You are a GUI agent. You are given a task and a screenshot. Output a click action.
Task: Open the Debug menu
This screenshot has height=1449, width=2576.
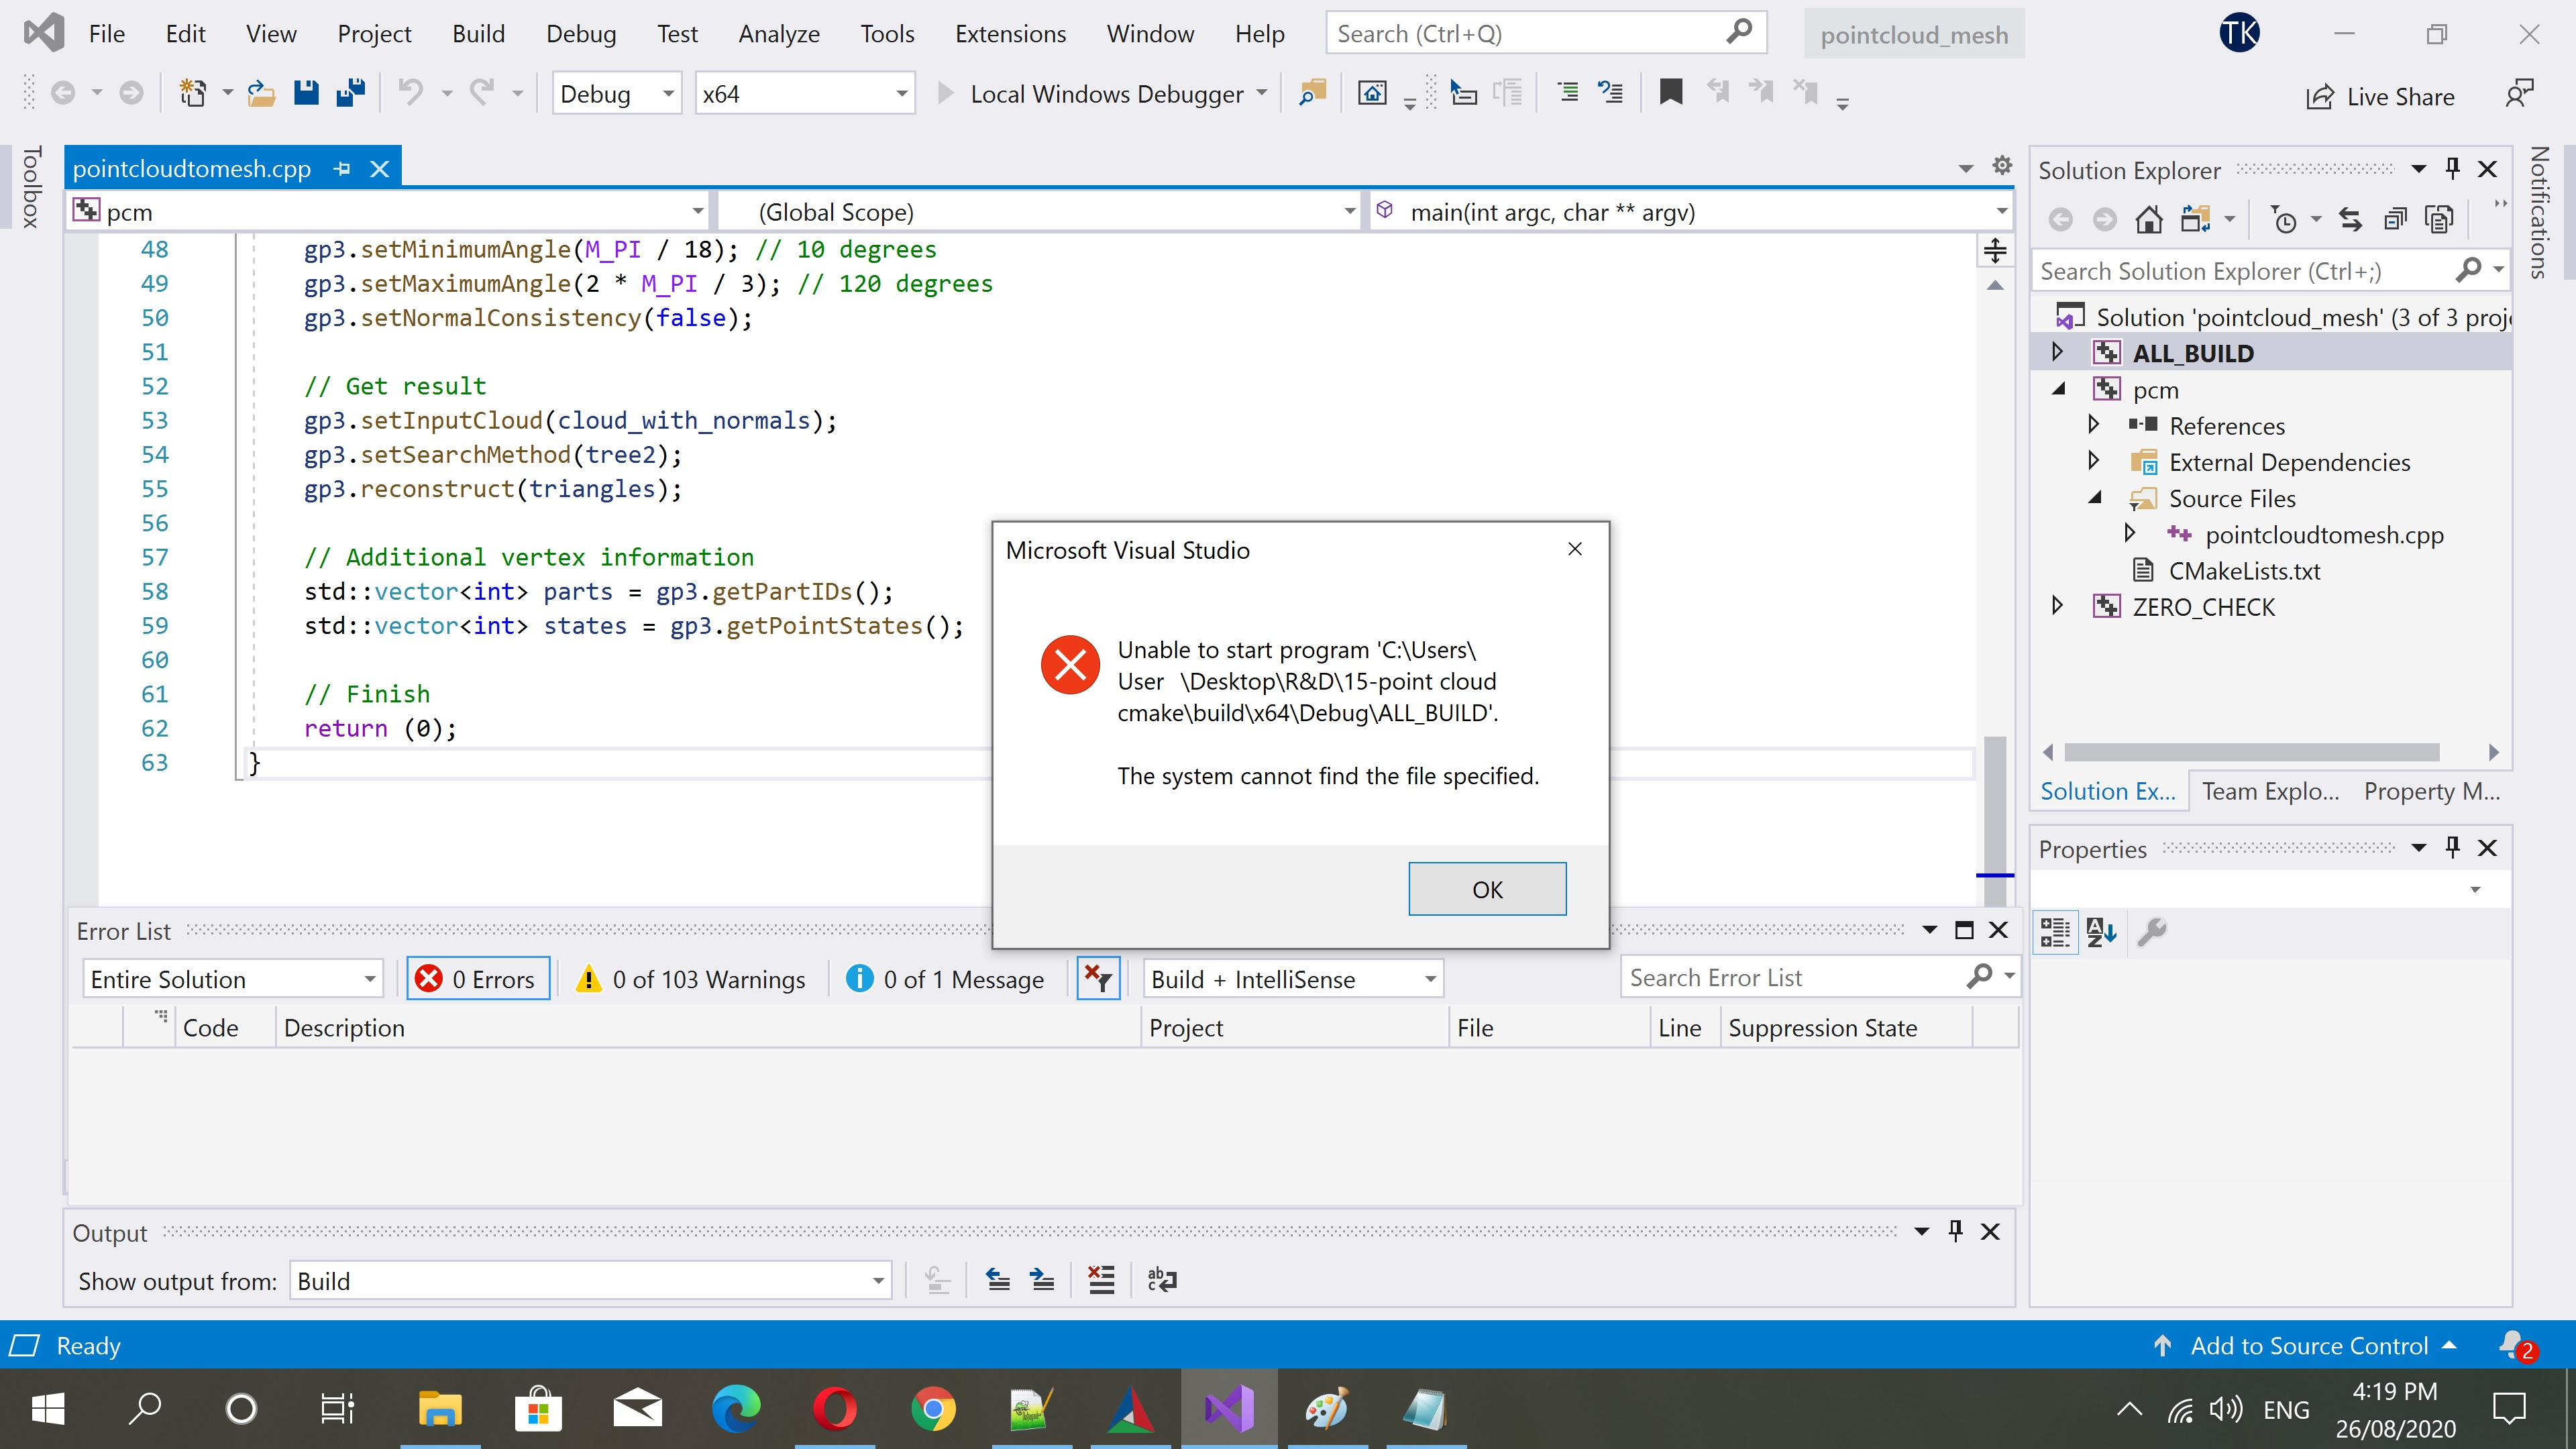(x=581, y=34)
